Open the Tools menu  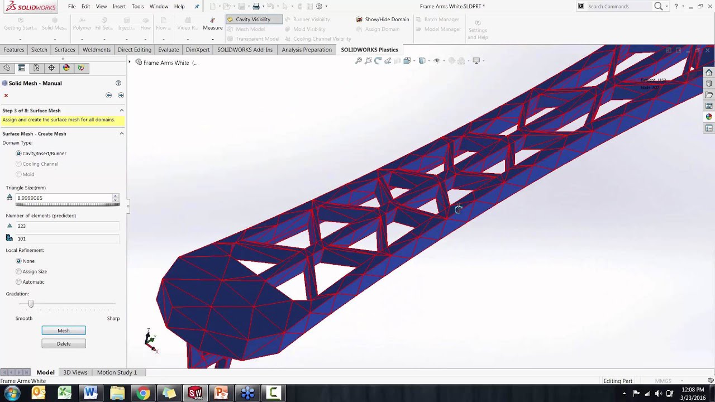tap(137, 7)
